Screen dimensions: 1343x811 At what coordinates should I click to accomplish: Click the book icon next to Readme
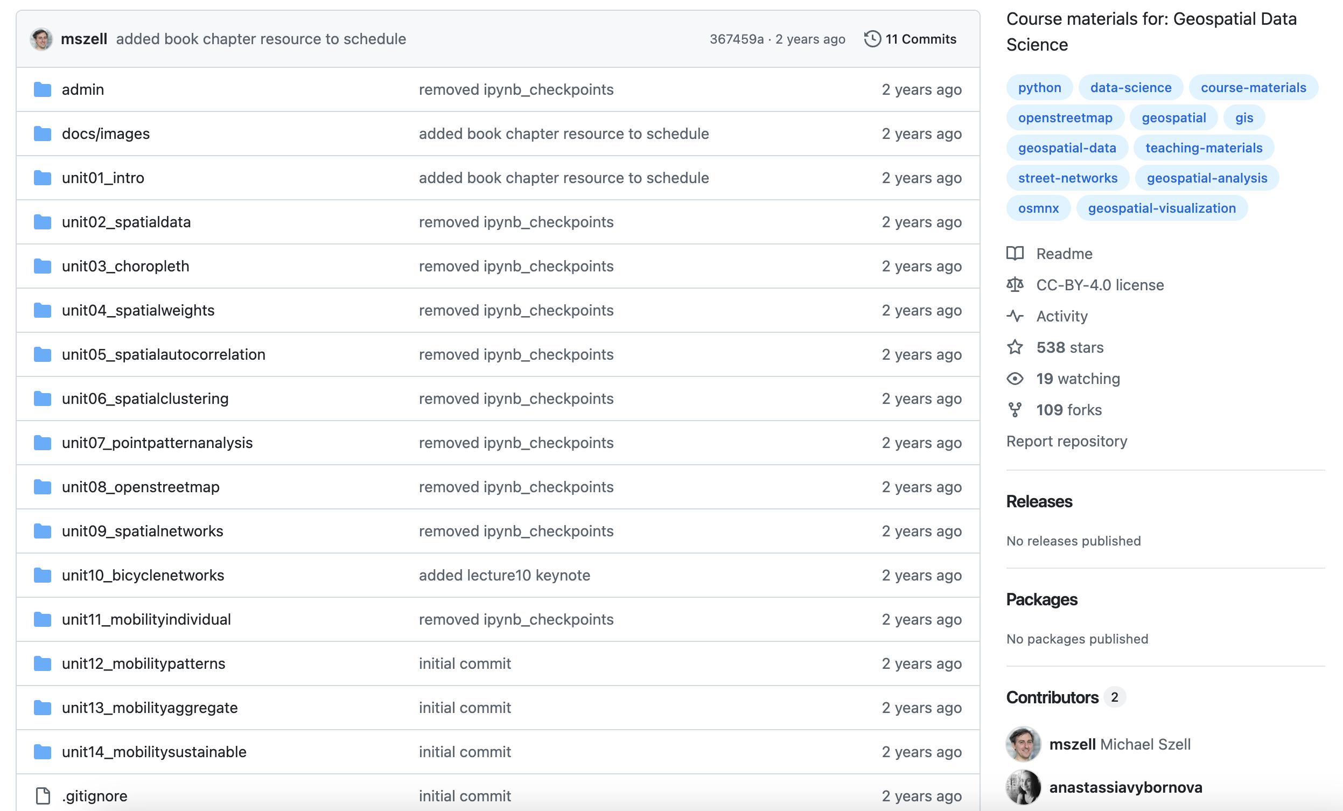click(1015, 254)
